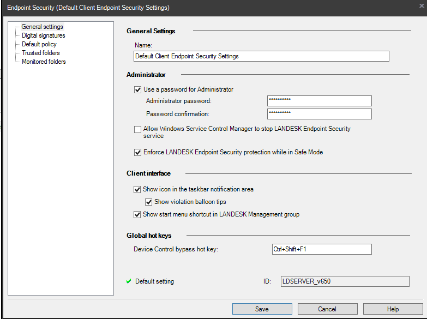Enable Allow Windows Service Control Manager checkbox
Viewport: 427px width, 319px height.
point(137,129)
